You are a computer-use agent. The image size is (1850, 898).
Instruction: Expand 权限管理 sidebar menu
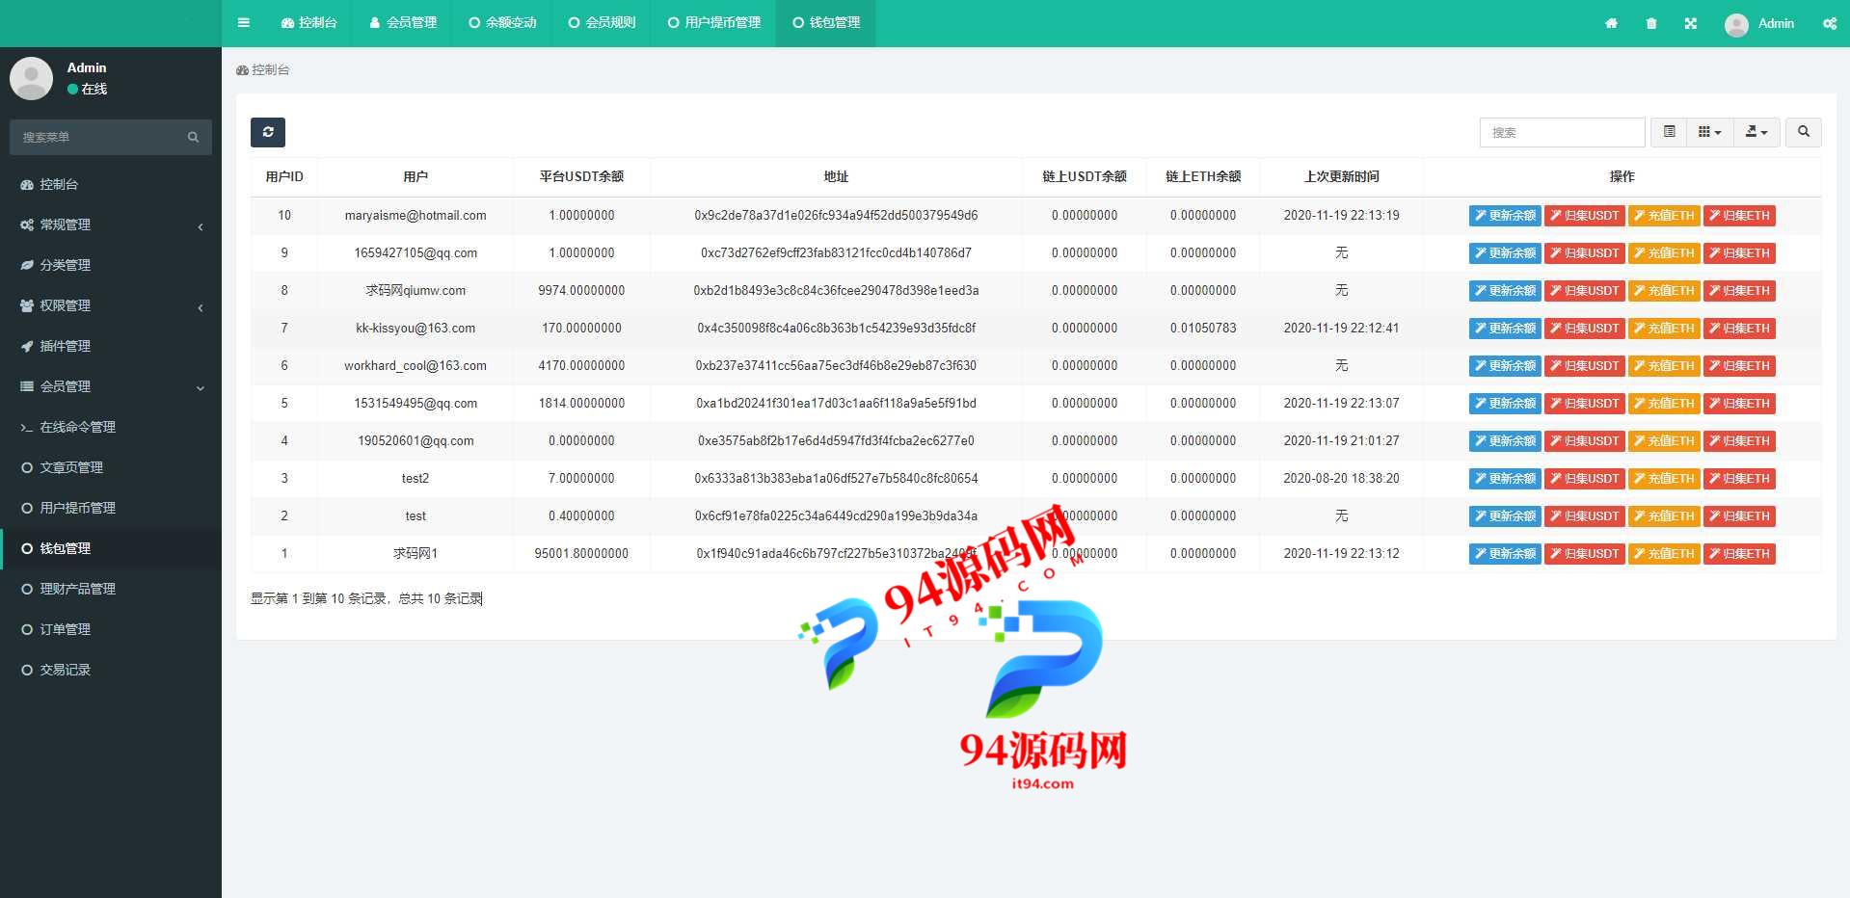coord(111,305)
